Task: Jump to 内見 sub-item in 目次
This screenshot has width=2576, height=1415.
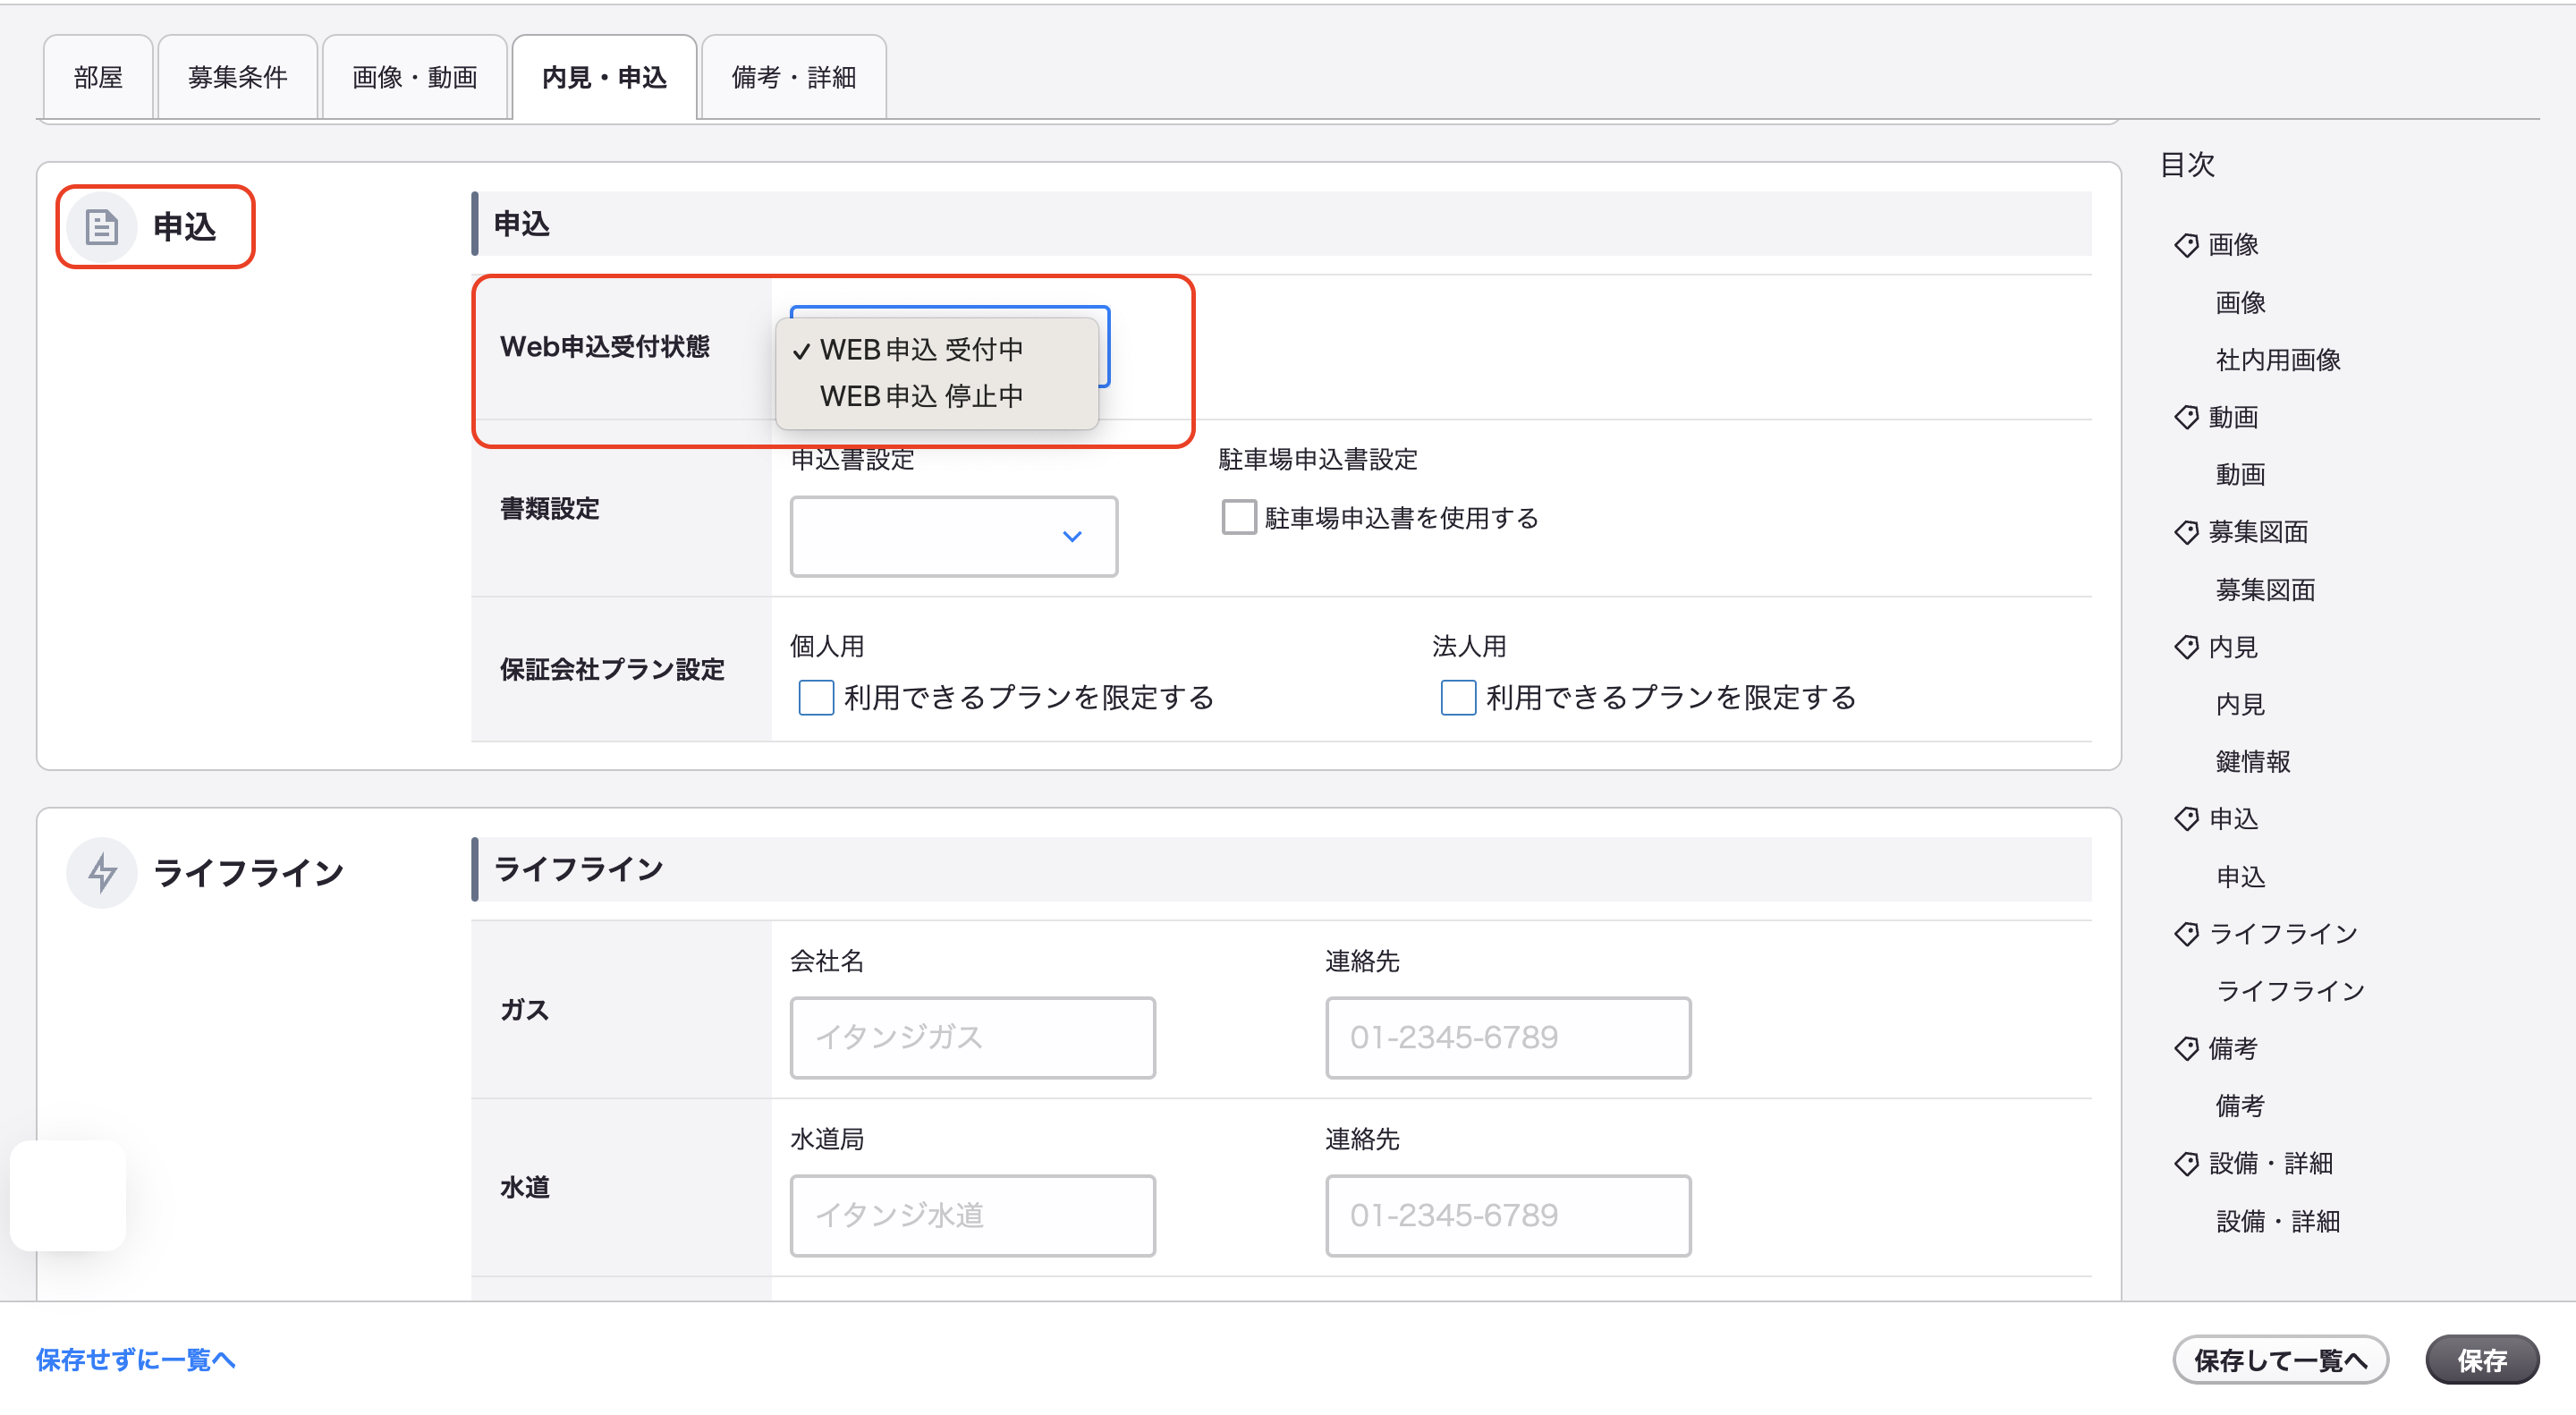Action: (2240, 705)
